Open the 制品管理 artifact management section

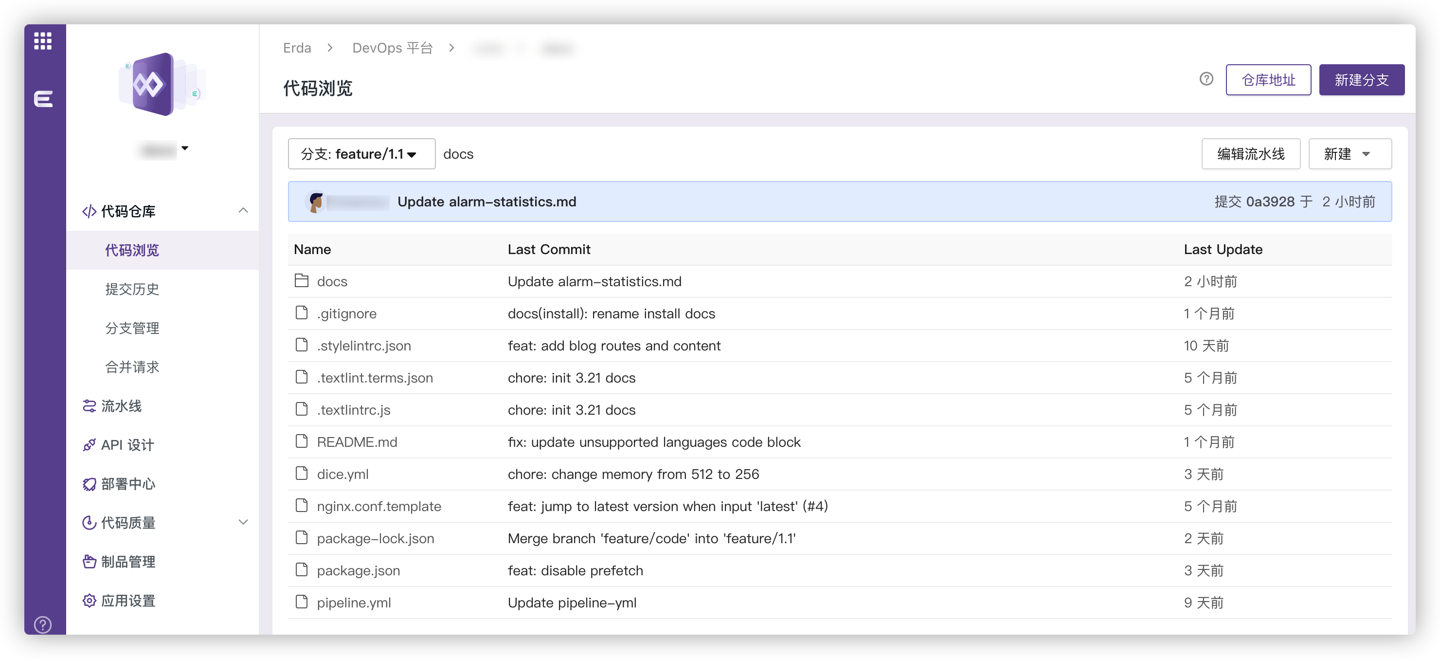[x=128, y=562]
